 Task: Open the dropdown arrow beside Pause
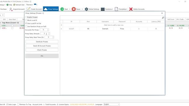82,9
